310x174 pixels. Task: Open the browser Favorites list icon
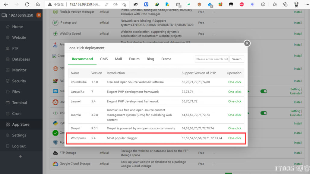point(275,4)
